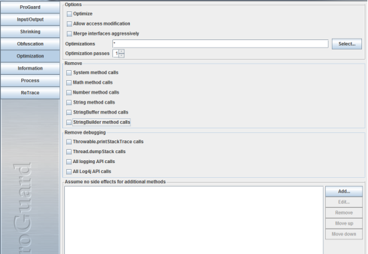Open the Shrinking tab
368x254 pixels.
coord(30,31)
